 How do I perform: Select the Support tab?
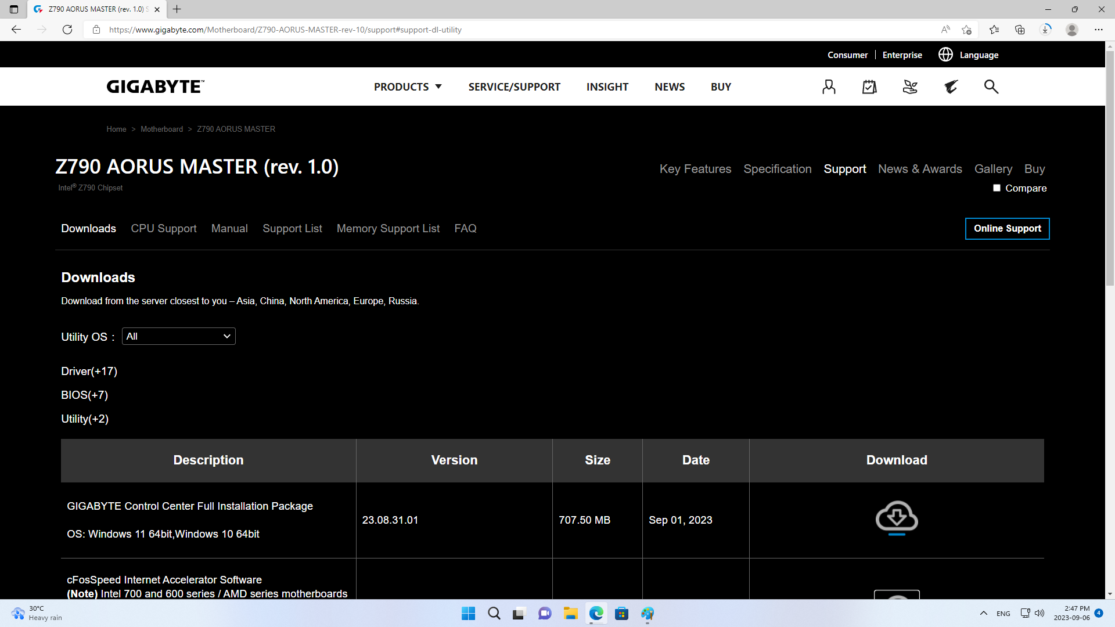click(845, 169)
